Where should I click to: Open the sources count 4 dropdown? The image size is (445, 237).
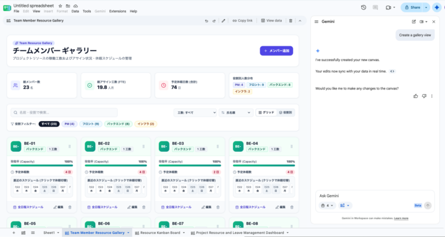(327, 206)
